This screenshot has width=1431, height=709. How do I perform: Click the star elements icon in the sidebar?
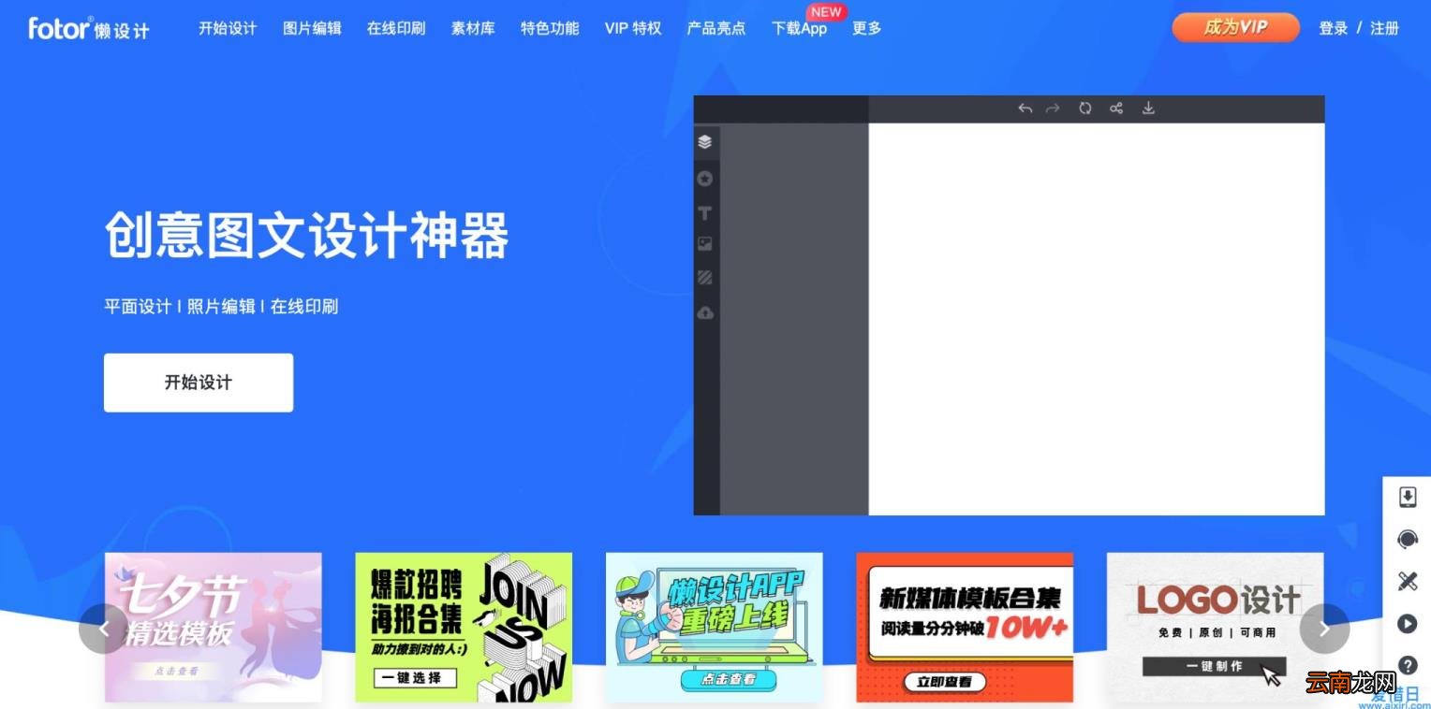tap(705, 178)
